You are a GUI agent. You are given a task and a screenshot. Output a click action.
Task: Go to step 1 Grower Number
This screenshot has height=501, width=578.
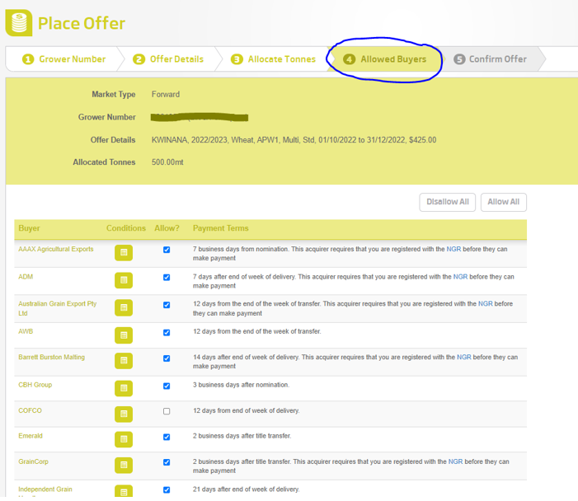tap(64, 59)
